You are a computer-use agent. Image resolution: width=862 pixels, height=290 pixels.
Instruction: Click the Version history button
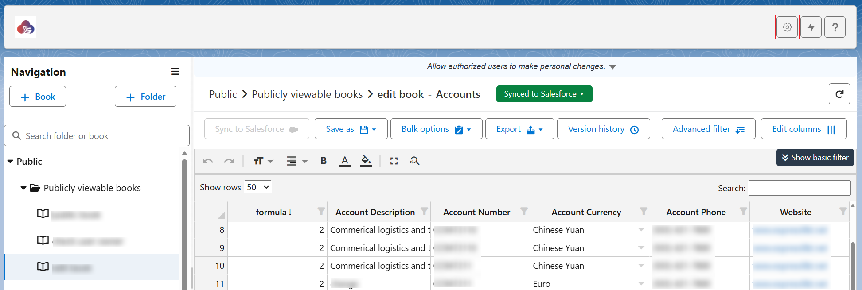coord(603,129)
